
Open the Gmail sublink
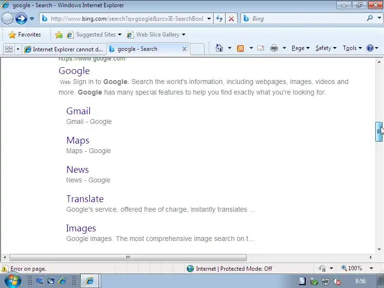78,111
